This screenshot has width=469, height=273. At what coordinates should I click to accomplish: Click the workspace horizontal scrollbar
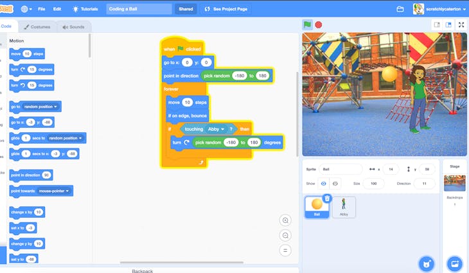[x=182, y=263]
